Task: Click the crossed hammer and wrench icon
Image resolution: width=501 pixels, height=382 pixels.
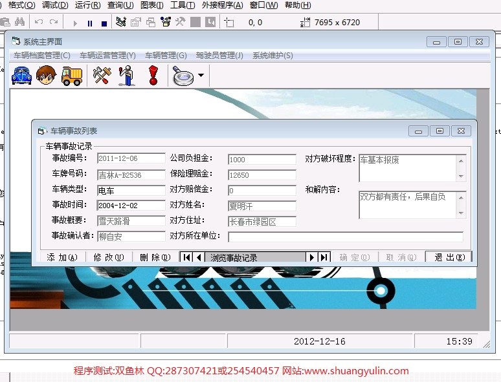Action: pos(102,76)
